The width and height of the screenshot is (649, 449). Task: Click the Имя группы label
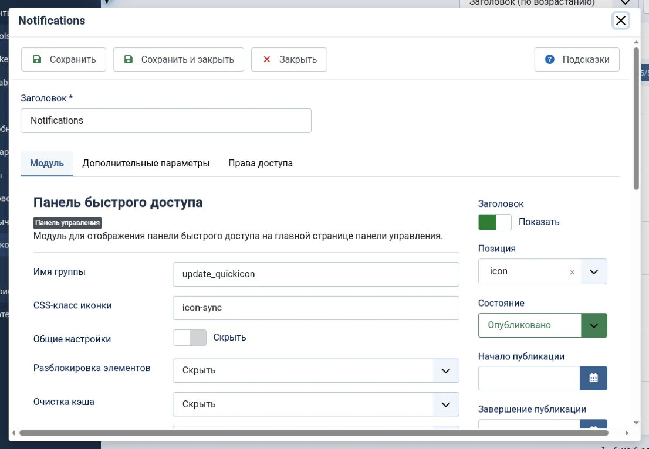(x=60, y=272)
